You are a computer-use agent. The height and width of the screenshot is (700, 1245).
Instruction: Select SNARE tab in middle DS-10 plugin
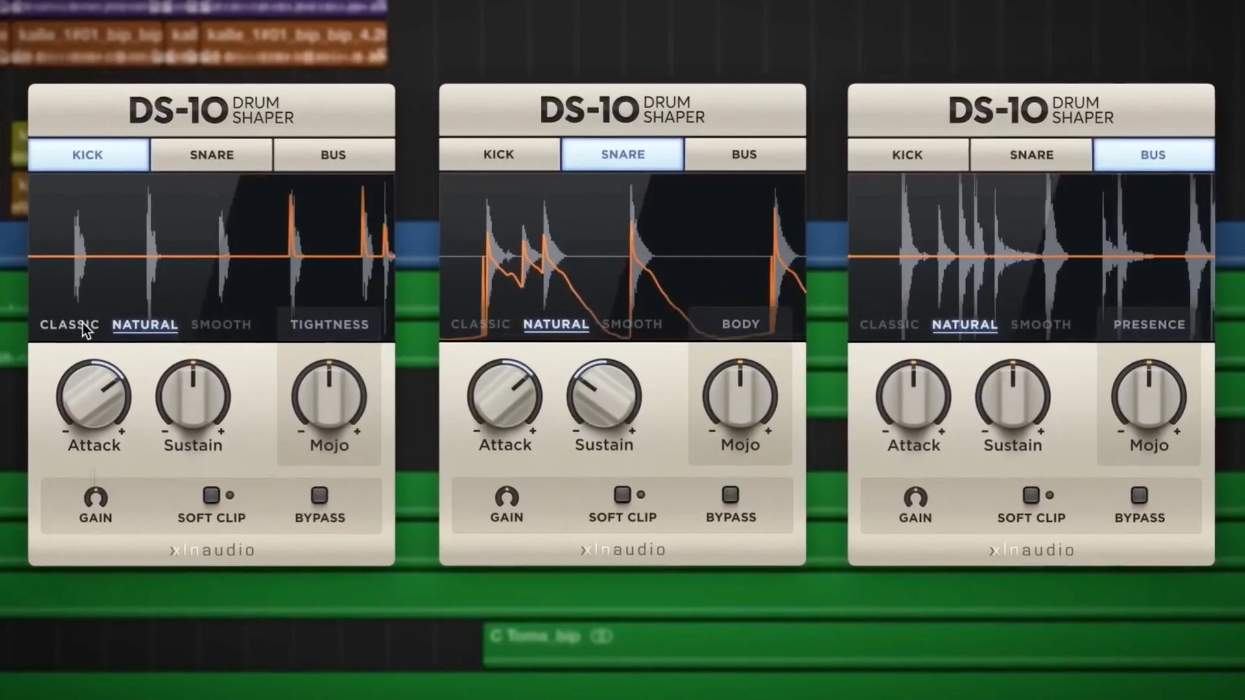click(x=622, y=154)
